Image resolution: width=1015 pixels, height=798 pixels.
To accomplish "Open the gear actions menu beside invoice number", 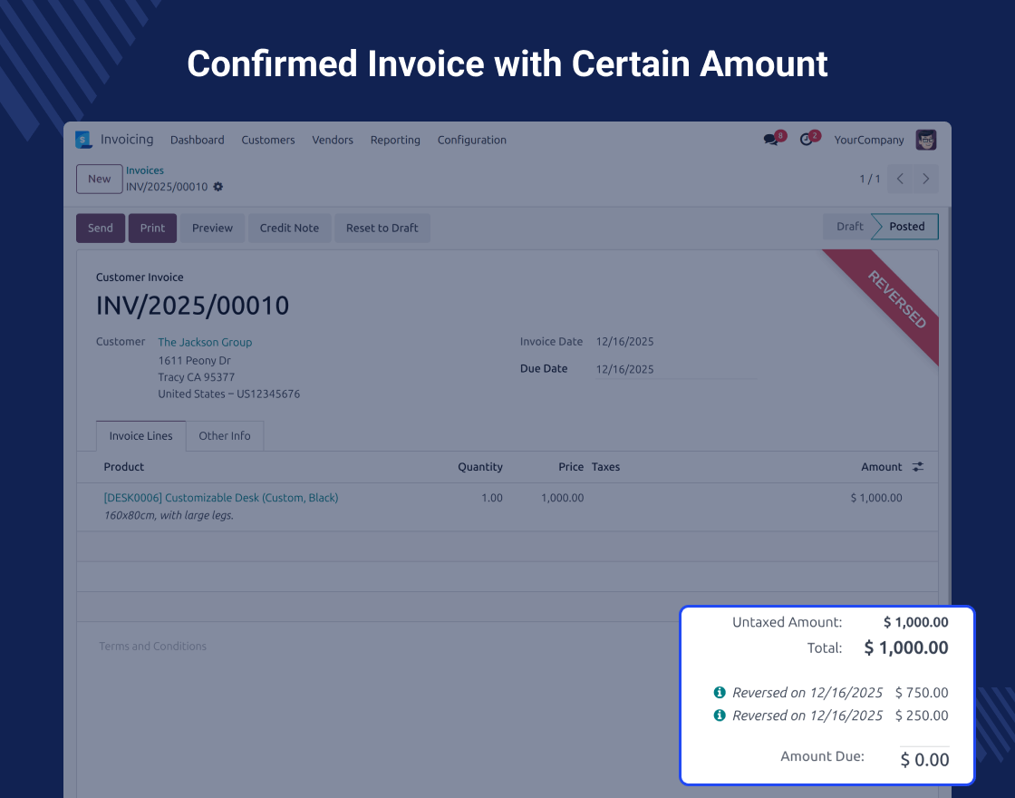I will click(x=218, y=187).
